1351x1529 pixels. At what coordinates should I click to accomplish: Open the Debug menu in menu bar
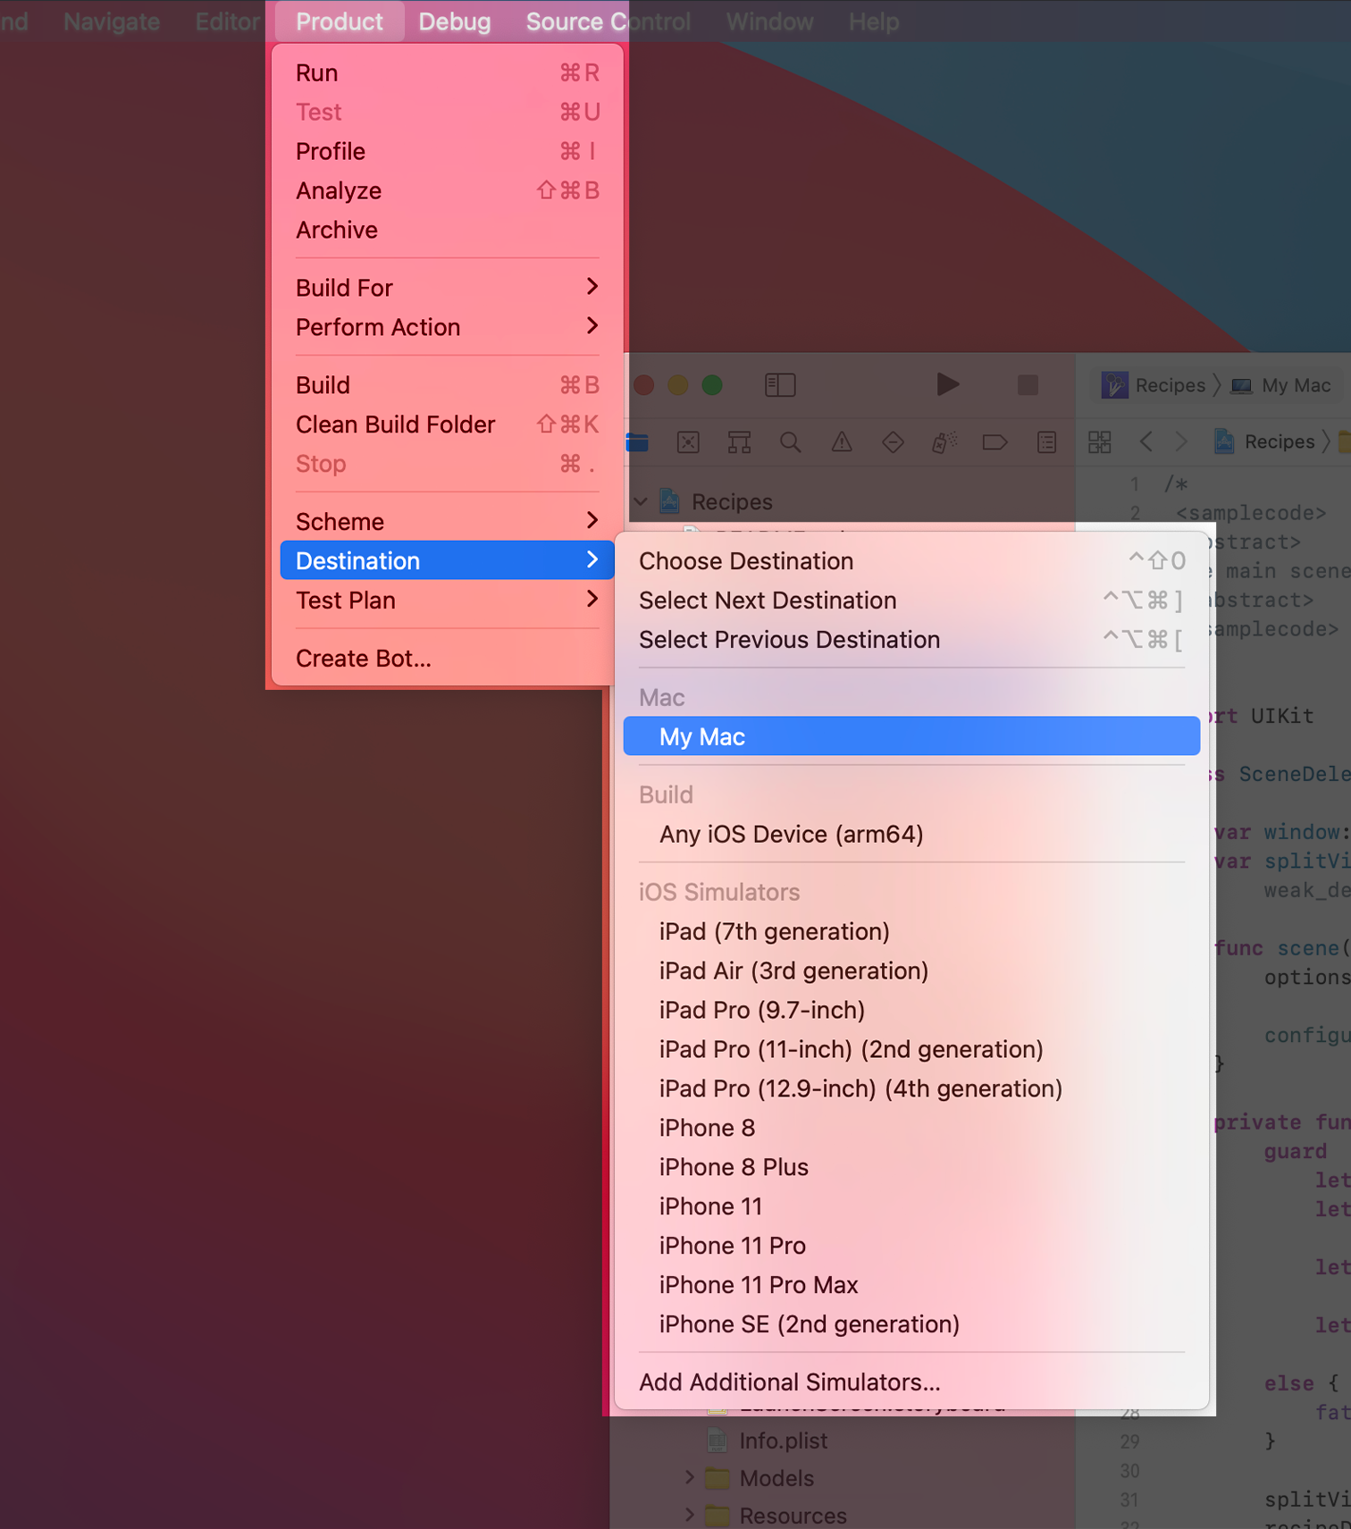point(455,21)
